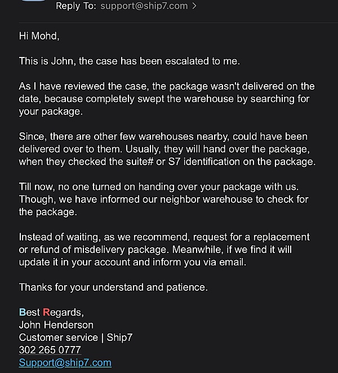Image resolution: width=338 pixels, height=373 pixels.
Task: Call the 302 265 0777 phone link
Action: coord(50,350)
